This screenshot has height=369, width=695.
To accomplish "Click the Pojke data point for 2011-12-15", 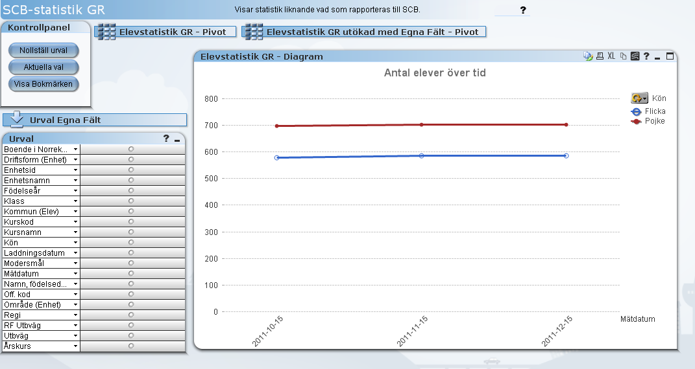I will point(567,125).
